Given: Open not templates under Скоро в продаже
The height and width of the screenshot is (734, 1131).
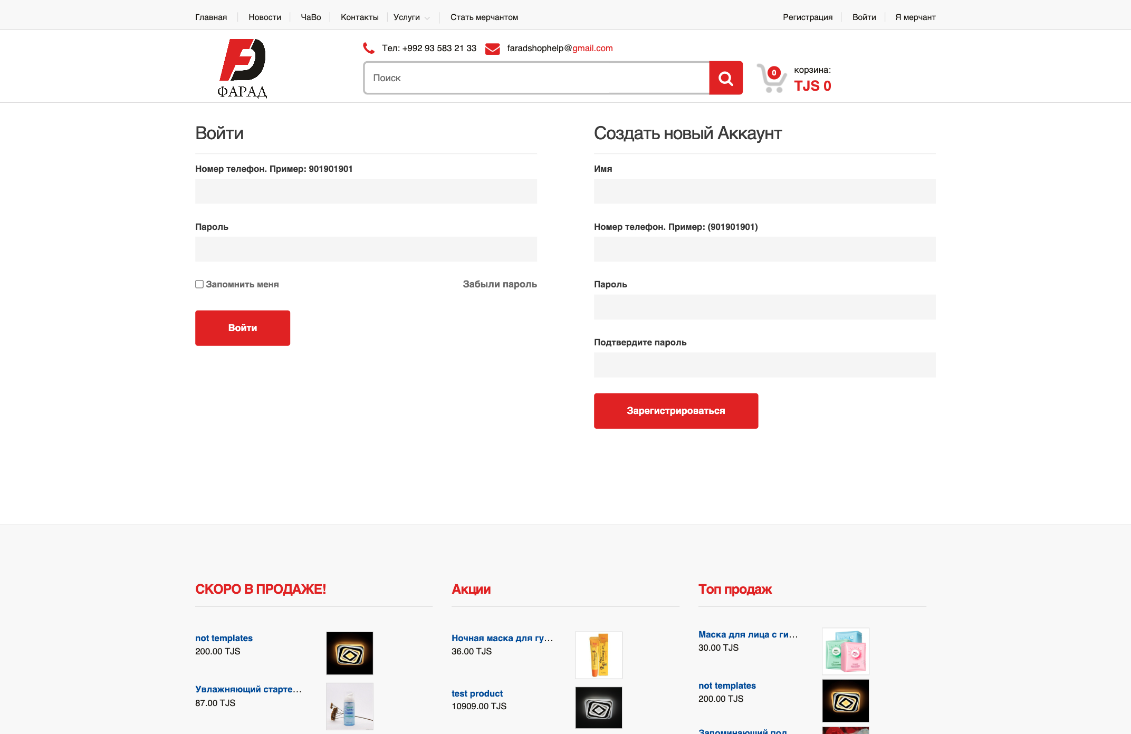Looking at the screenshot, I should click(224, 638).
